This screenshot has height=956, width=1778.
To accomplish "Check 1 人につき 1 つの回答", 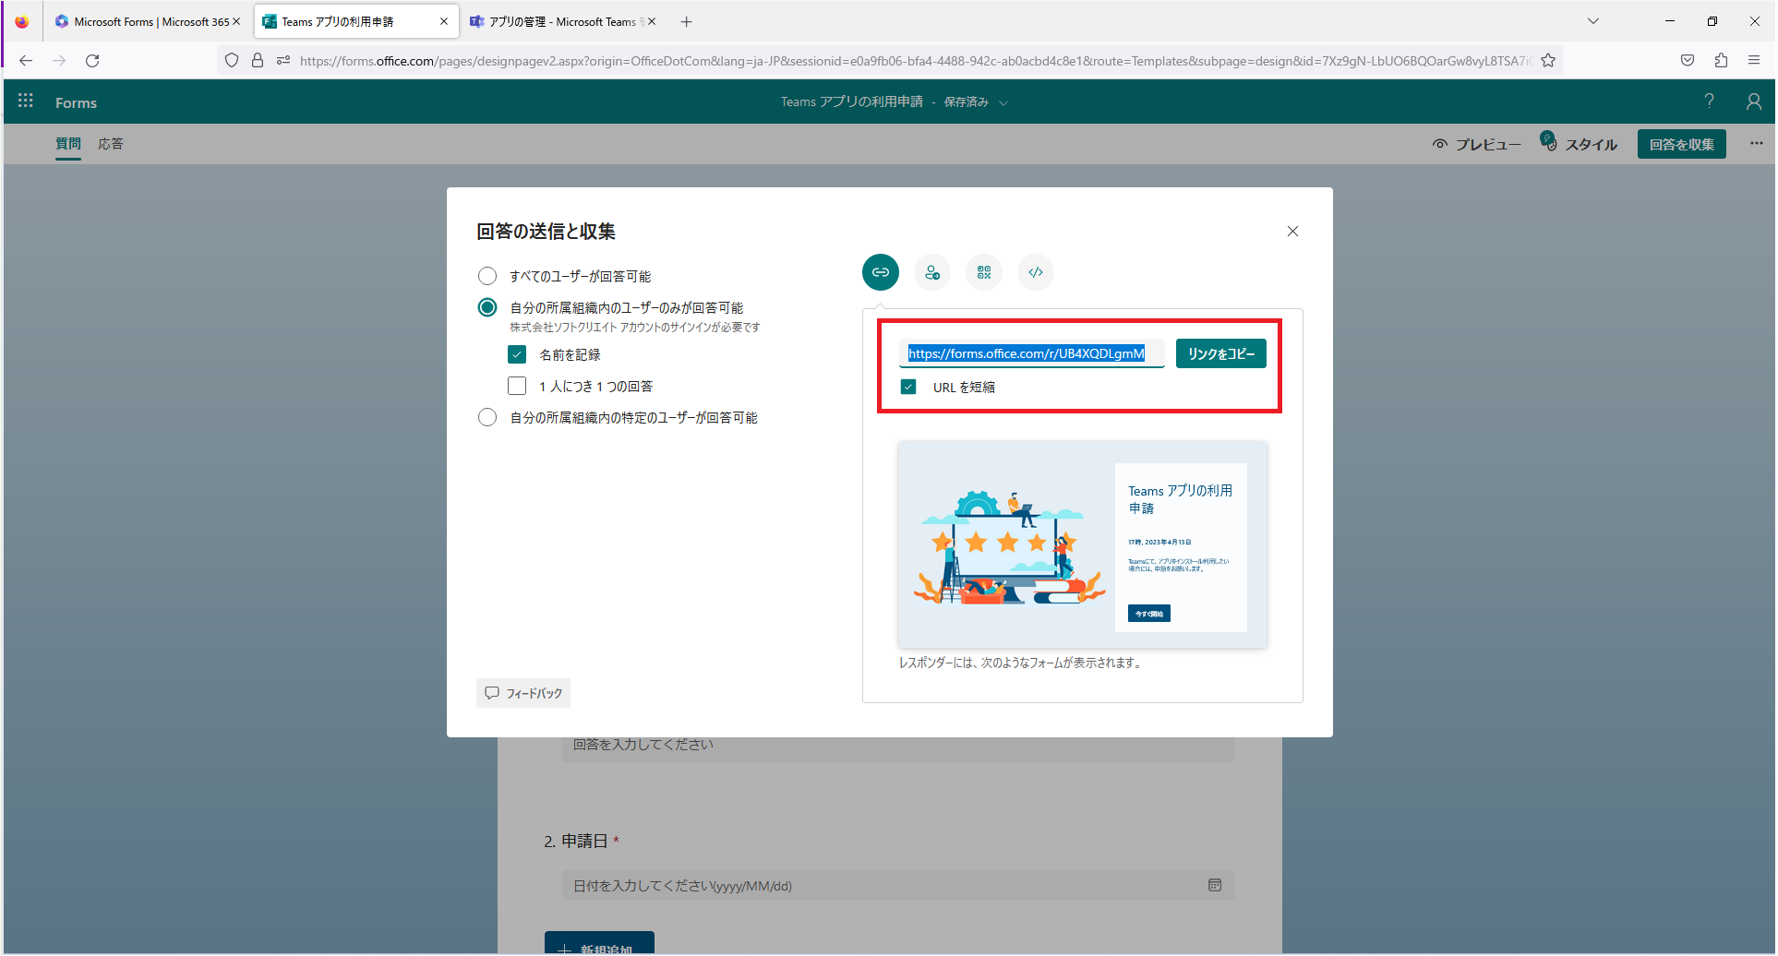I will point(517,386).
